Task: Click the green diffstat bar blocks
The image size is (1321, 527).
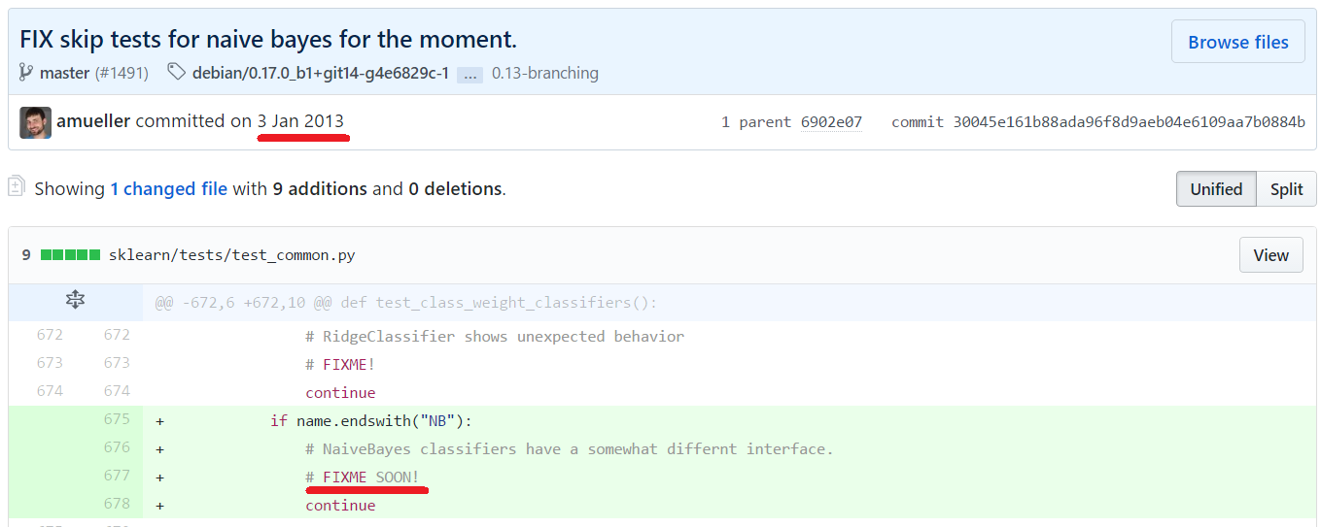Action: pyautogui.click(x=70, y=255)
